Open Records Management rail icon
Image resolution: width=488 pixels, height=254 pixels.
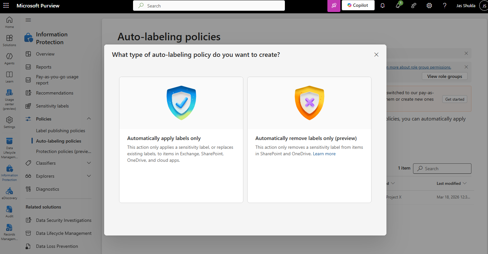click(x=9, y=232)
